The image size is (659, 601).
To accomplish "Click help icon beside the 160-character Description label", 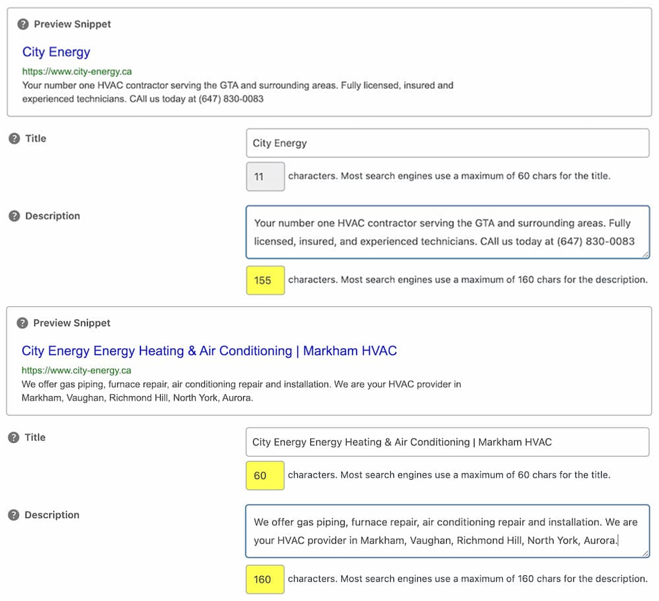I will pos(14,515).
